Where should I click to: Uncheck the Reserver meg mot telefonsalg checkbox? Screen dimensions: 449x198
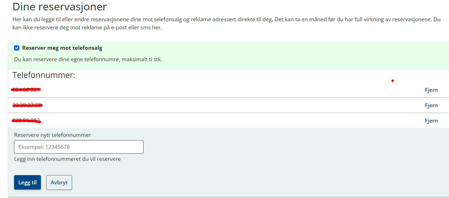click(17, 48)
